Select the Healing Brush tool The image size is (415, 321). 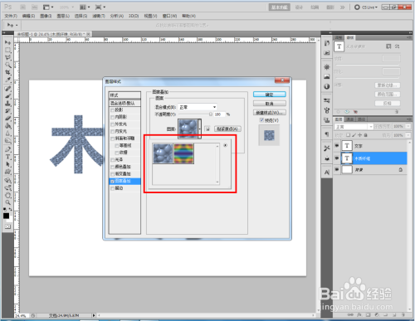pos(7,89)
